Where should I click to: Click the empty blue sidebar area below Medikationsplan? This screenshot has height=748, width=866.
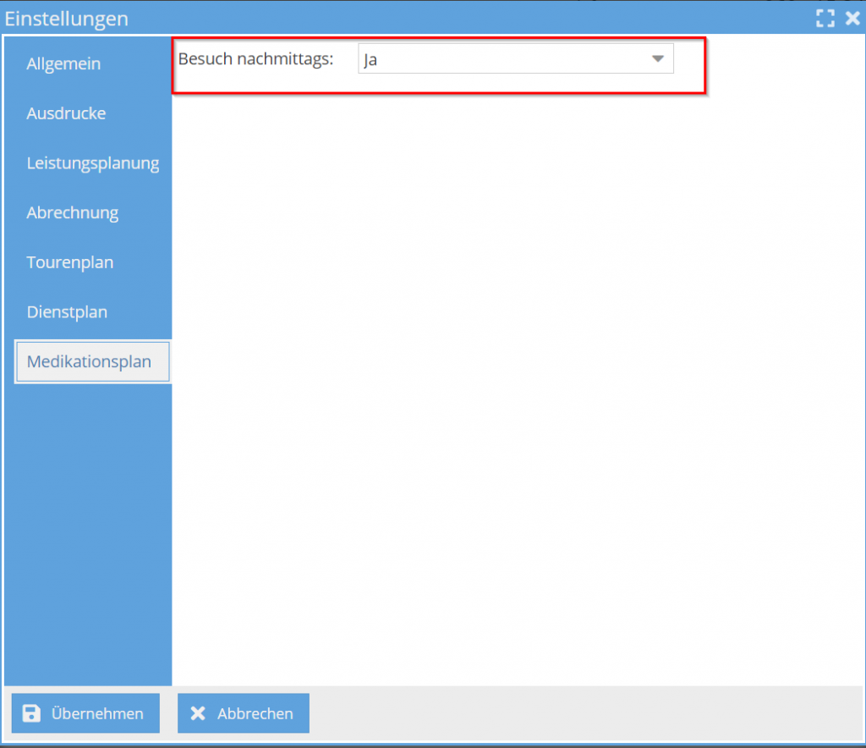[87, 533]
